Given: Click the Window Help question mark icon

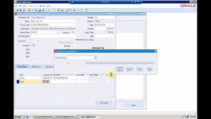Looking at the screenshot, I should 86,10.
